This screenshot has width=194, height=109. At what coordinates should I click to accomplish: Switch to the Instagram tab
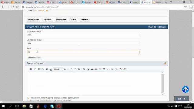coord(51,2)
